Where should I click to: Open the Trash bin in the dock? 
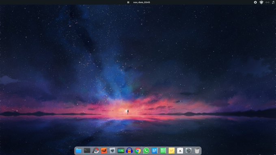point(197,151)
